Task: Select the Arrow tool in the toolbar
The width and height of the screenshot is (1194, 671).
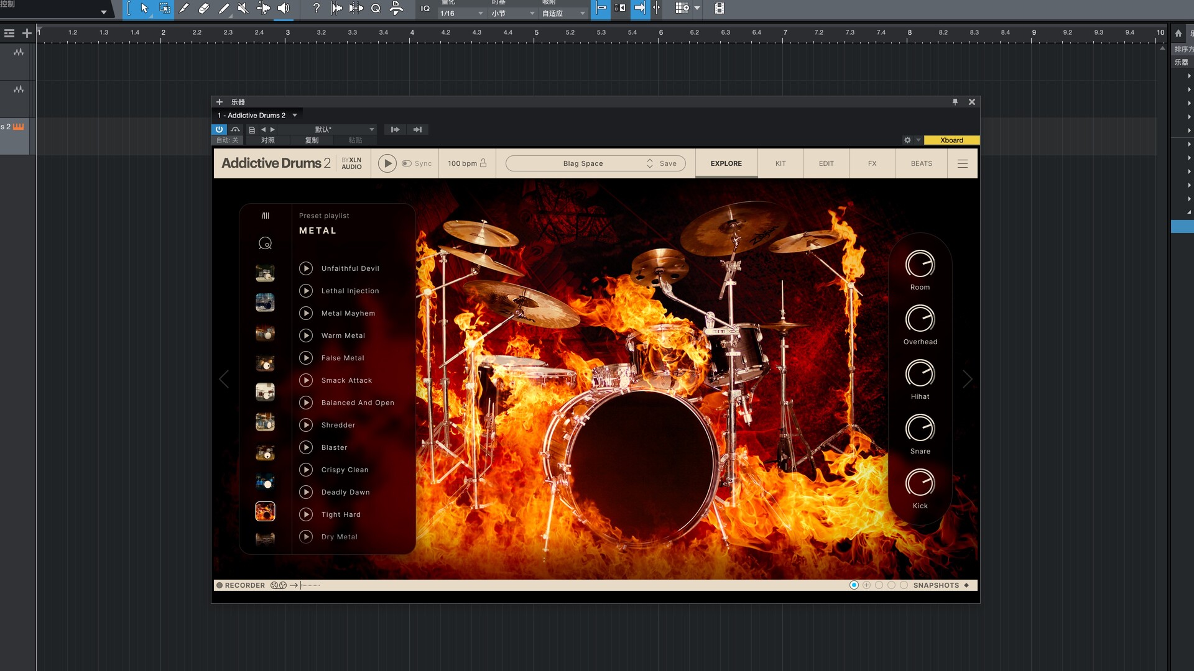Action: click(x=144, y=8)
